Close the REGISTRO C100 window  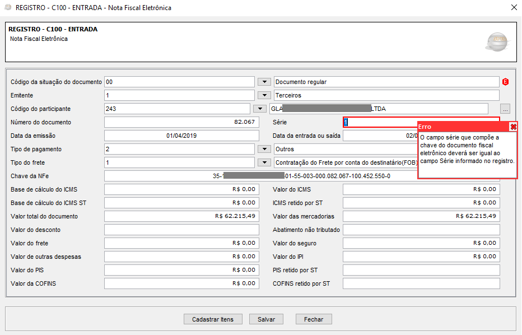pyautogui.click(x=514, y=8)
